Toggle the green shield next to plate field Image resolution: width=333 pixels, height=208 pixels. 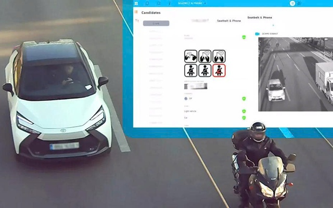(244, 37)
